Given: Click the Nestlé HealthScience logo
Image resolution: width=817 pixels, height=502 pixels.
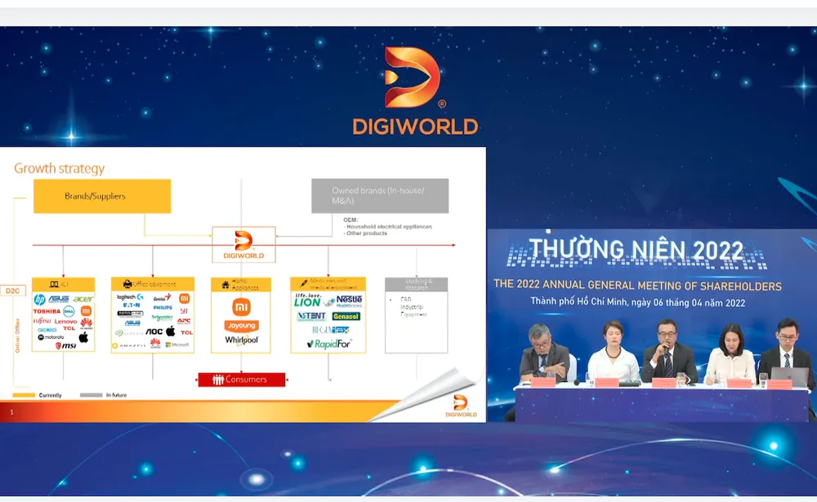Looking at the screenshot, I should click(349, 302).
